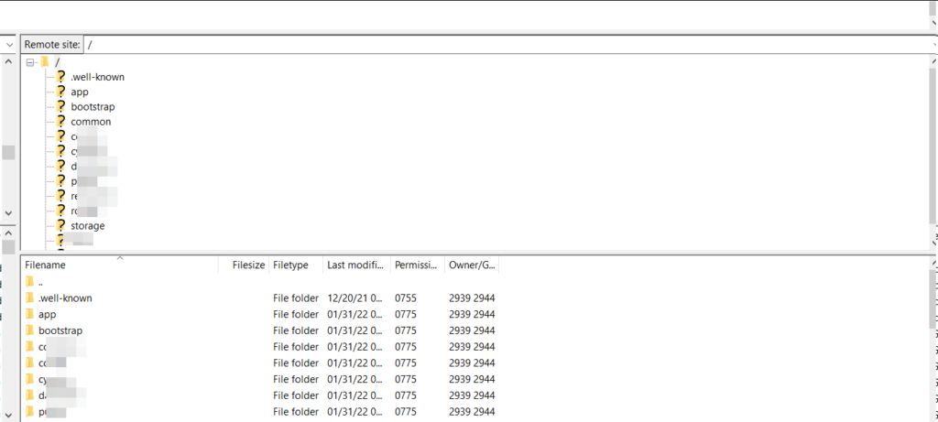The width and height of the screenshot is (938, 422).
Task: Collapse the root '/' tree node
Action: coord(30,62)
